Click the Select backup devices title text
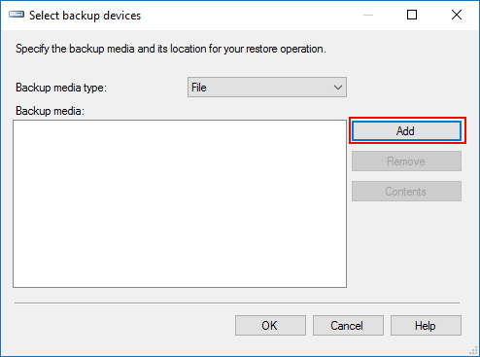Viewport: 480px width, 357px height. pyautogui.click(x=85, y=16)
